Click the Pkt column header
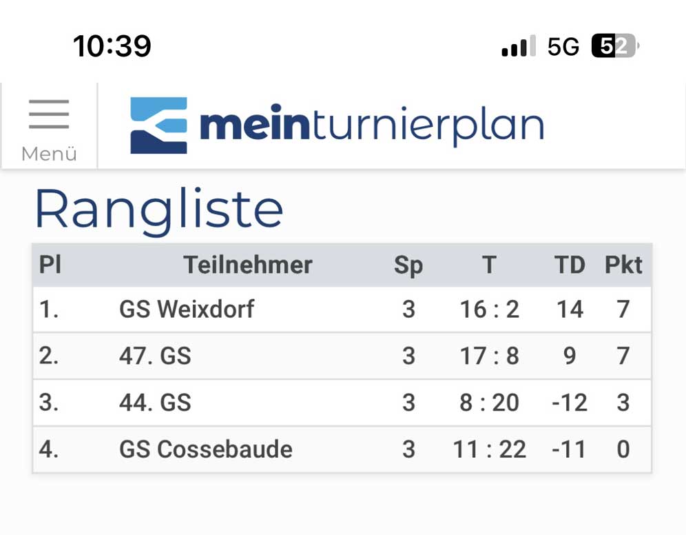The image size is (686, 535). point(623,265)
